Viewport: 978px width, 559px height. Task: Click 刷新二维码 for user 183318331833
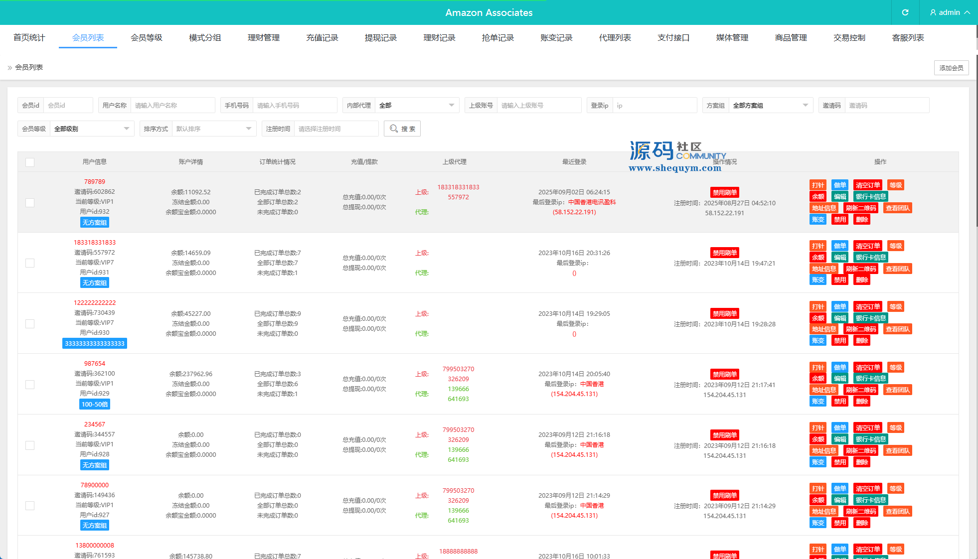(861, 269)
